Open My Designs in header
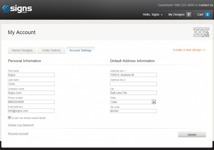 click(x=176, y=14)
